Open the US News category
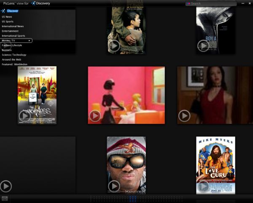 7,16
